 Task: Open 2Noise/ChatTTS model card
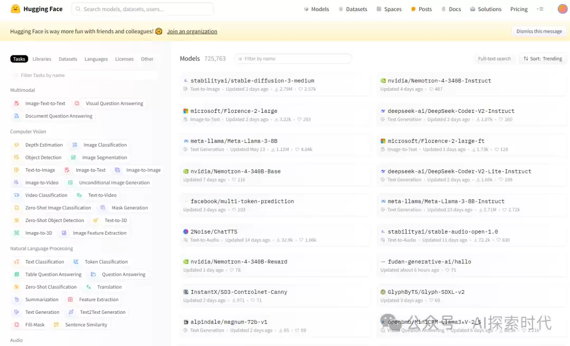click(214, 232)
